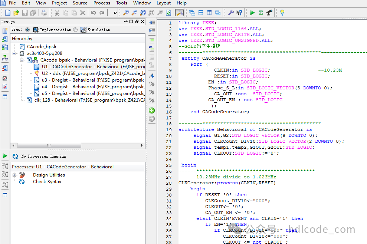Image resolution: width=367 pixels, height=244 pixels.
Task: Select the Simulation view radio button
Action: pos(75,30)
